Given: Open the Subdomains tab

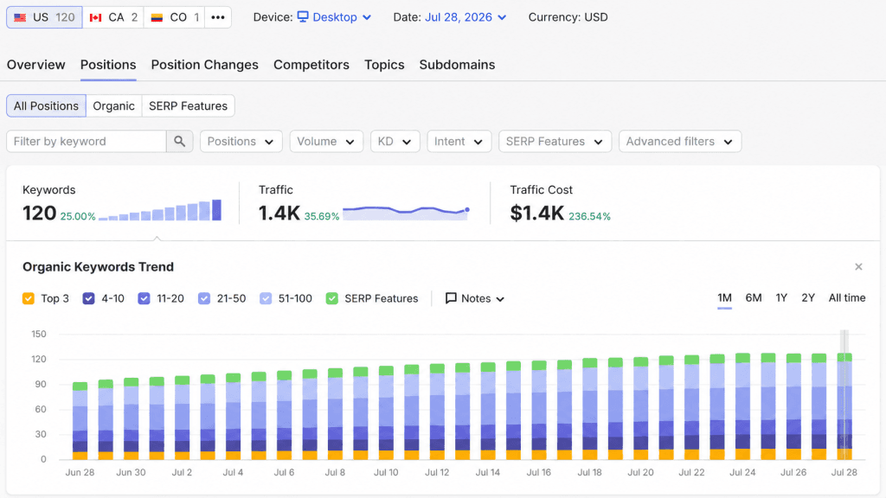Looking at the screenshot, I should [457, 65].
